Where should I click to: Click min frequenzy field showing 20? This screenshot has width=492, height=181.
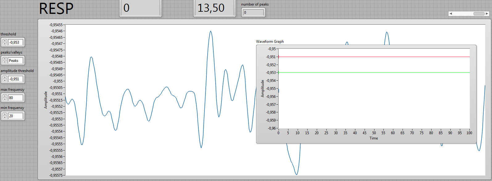(x=16, y=116)
